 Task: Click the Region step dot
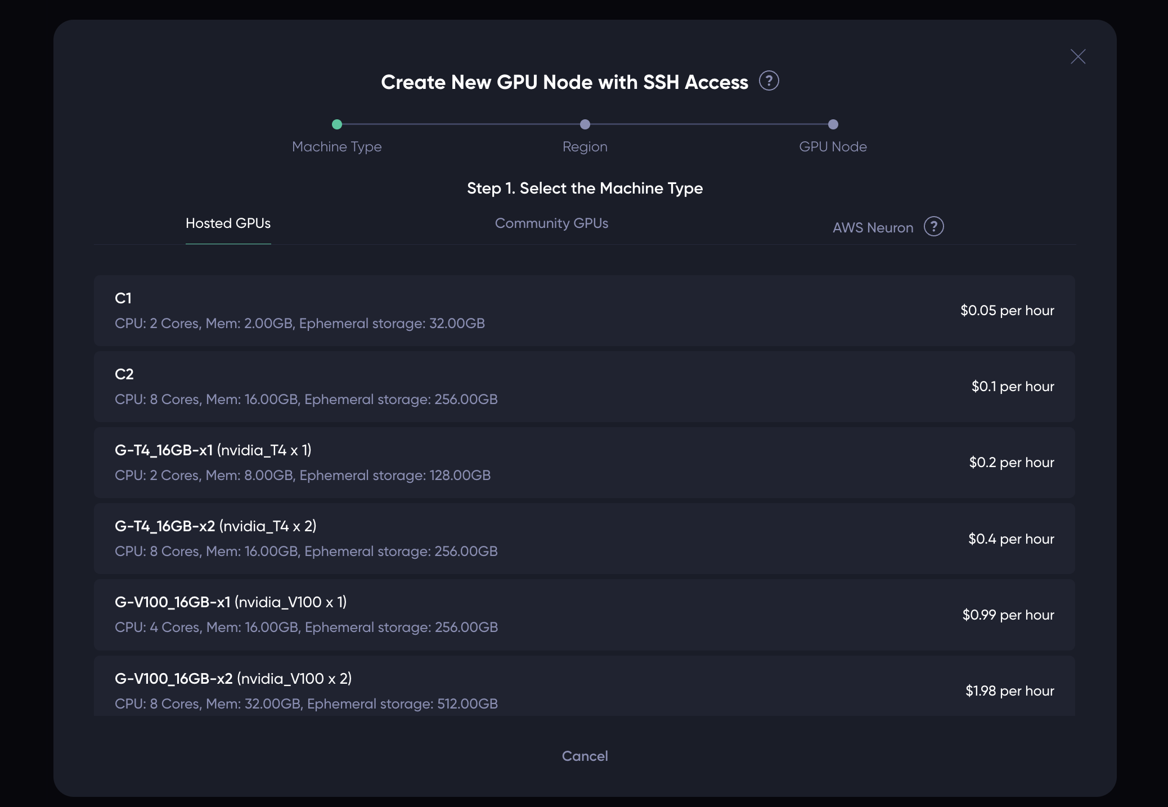(x=585, y=124)
